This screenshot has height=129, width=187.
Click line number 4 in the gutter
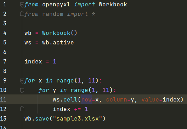[5, 33]
